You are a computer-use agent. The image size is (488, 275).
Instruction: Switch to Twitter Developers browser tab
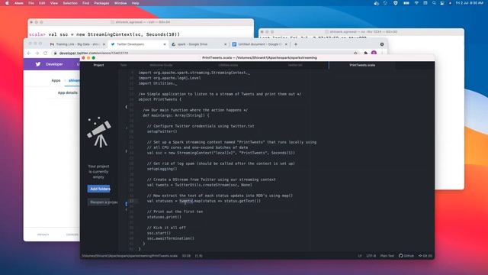point(138,44)
